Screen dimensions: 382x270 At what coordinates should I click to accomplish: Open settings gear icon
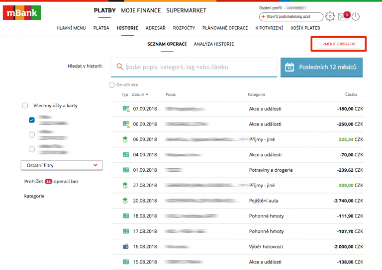[330, 16]
